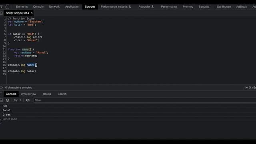This screenshot has width=256, height=144.
Task: Click line number 11 in the gutter
Action: pyautogui.click(x=4, y=50)
